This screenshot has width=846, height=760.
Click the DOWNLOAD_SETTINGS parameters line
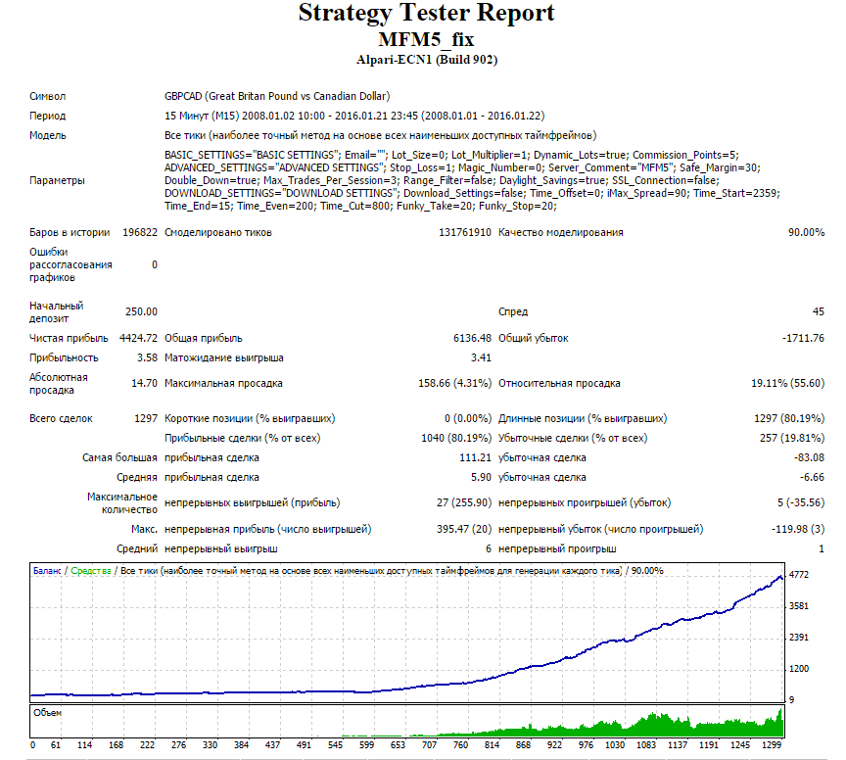click(472, 193)
